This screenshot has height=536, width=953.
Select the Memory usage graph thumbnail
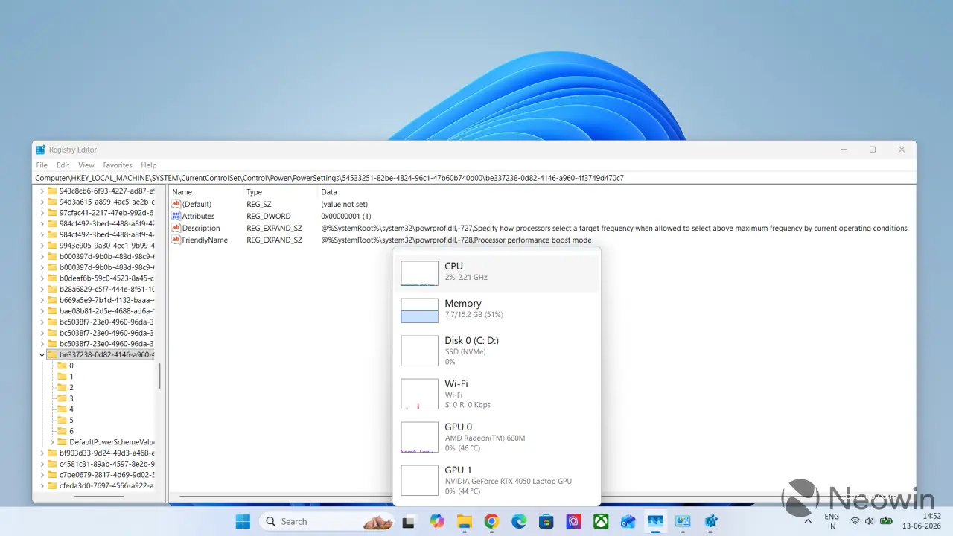419,310
